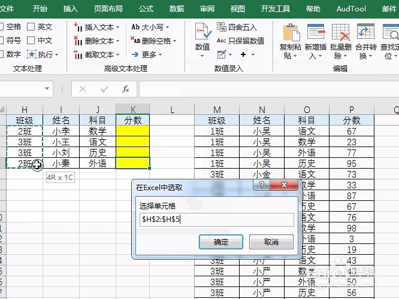This screenshot has width=399, height=299.
Task: Open the 帮助 ribbon tab
Action: (313, 8)
